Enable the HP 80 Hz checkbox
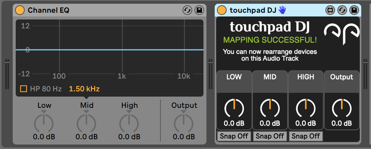This screenshot has width=371, height=149. 24,89
